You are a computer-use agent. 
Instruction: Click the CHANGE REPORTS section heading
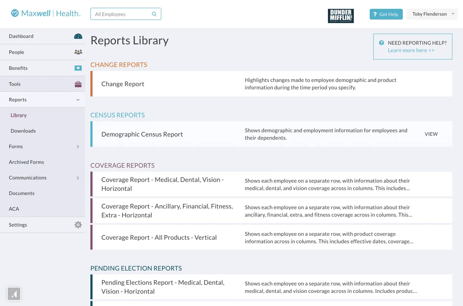pyautogui.click(x=119, y=65)
